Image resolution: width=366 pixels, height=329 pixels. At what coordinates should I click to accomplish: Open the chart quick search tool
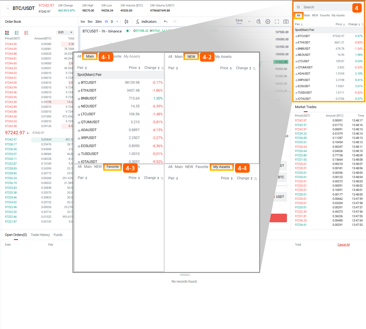click(259, 21)
